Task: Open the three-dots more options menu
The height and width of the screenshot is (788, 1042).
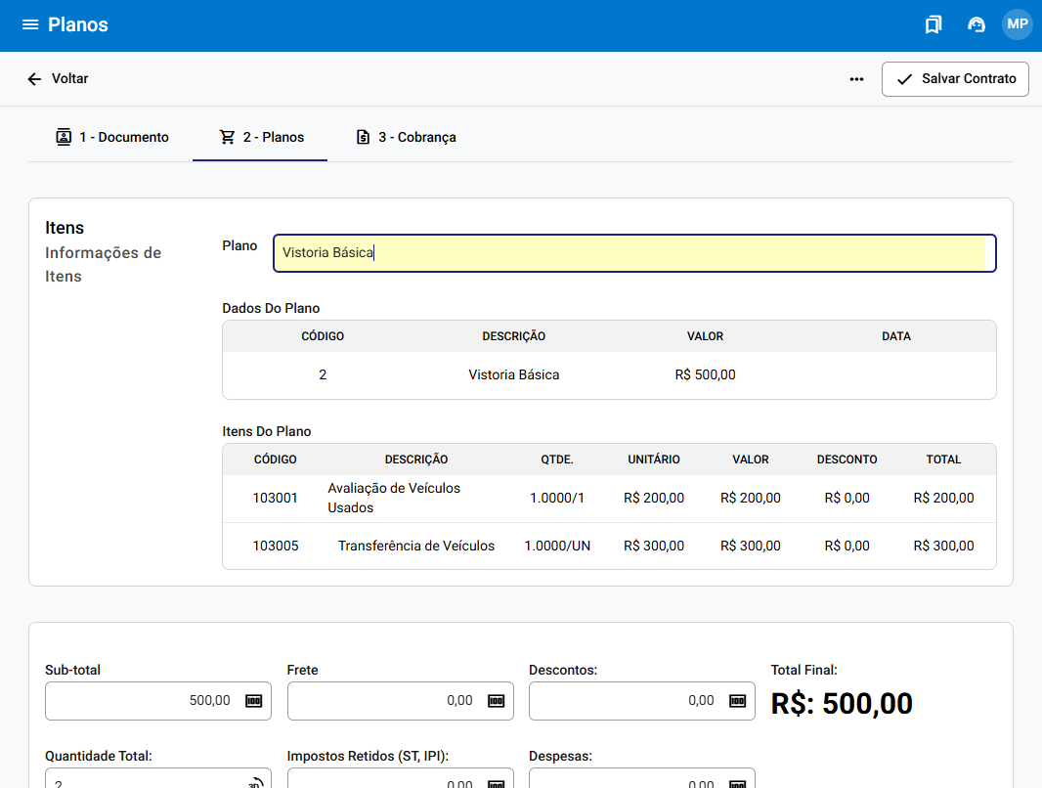Action: click(856, 79)
